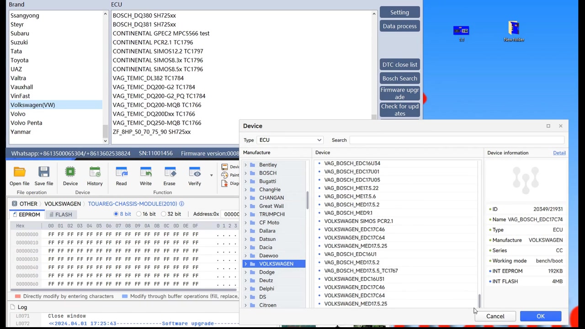
Task: Select ZF_8HP_50_70_75_90 SH725xx ECU entry
Action: 151,132
